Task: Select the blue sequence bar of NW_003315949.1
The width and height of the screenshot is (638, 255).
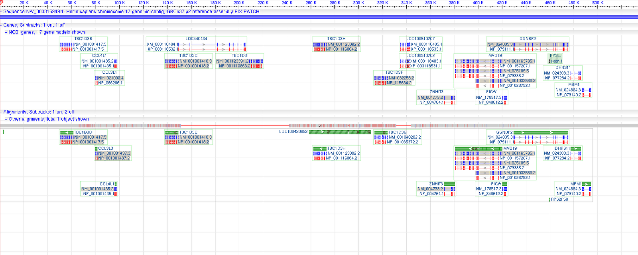Action: tap(319, 17)
